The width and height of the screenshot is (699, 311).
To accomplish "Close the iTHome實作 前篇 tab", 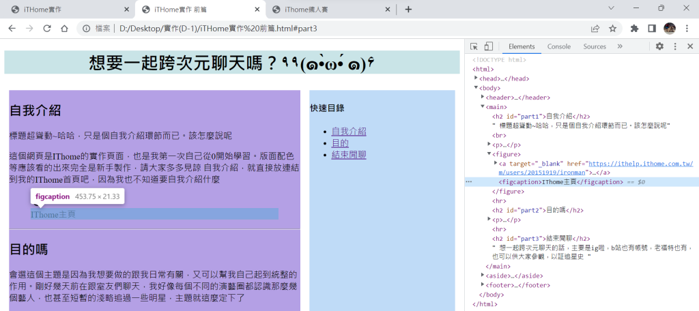I will tap(257, 10).
